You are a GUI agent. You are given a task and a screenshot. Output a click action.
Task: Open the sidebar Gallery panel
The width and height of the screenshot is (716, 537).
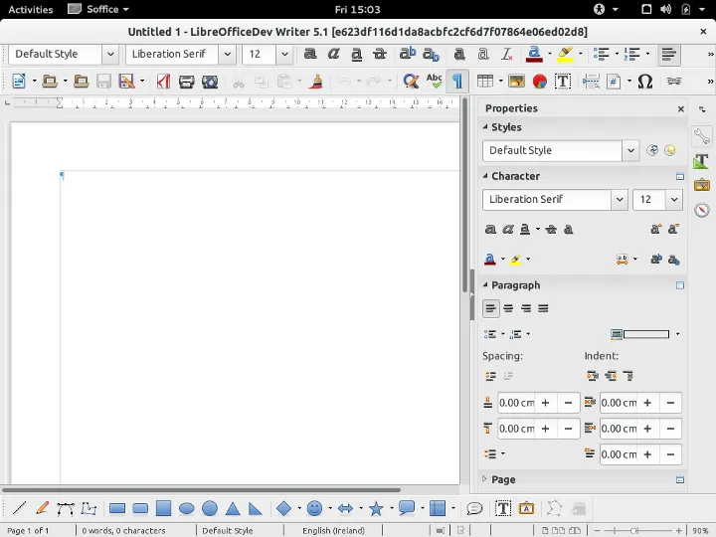coord(702,185)
